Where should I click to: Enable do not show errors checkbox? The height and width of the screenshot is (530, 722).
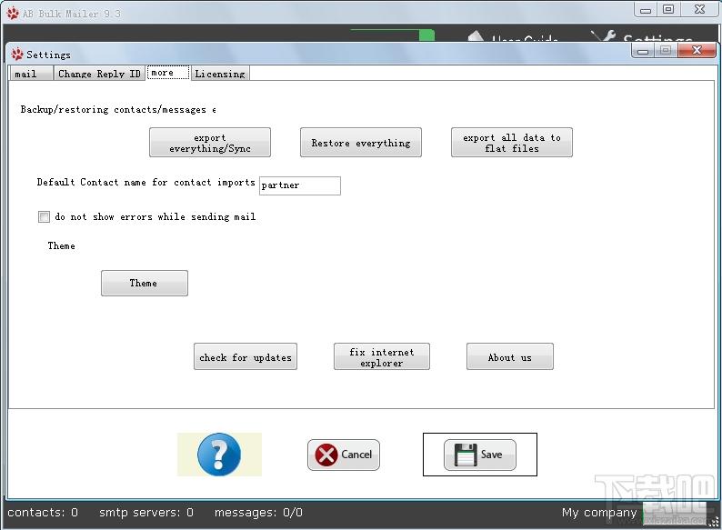point(44,216)
